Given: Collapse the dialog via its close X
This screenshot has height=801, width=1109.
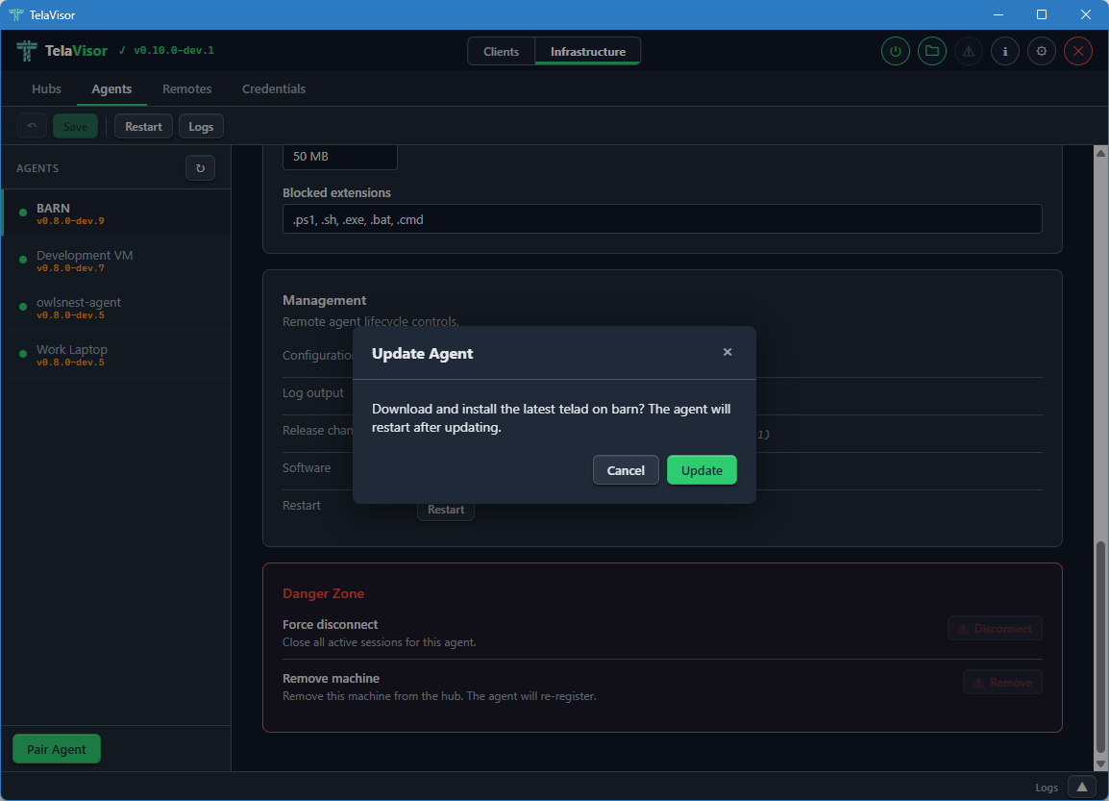Looking at the screenshot, I should pos(727,352).
